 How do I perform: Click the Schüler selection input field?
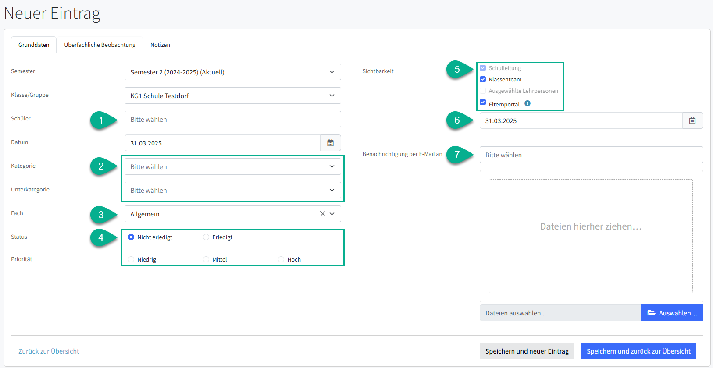point(232,119)
